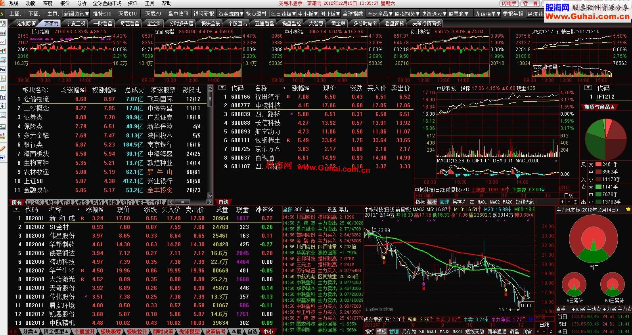The height and width of the screenshot is (335, 632).
Task: Click the 上翻 toolbar button
Action: point(16,13)
